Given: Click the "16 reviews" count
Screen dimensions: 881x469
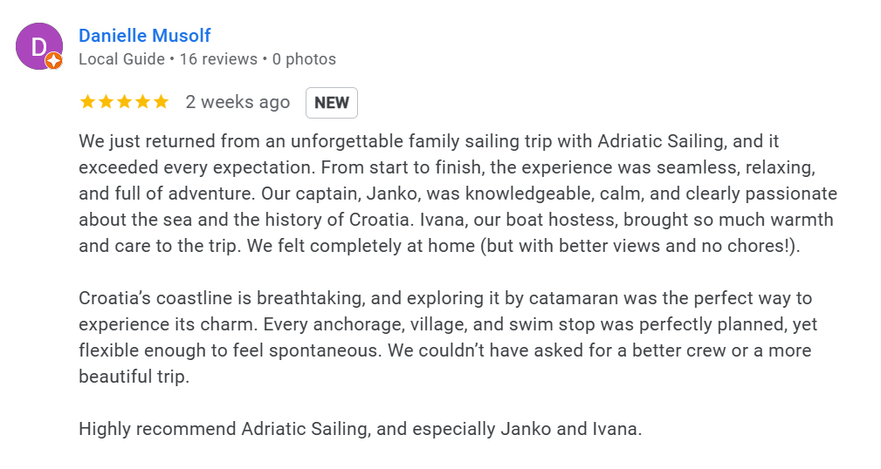Looking at the screenshot, I should coord(218,59).
